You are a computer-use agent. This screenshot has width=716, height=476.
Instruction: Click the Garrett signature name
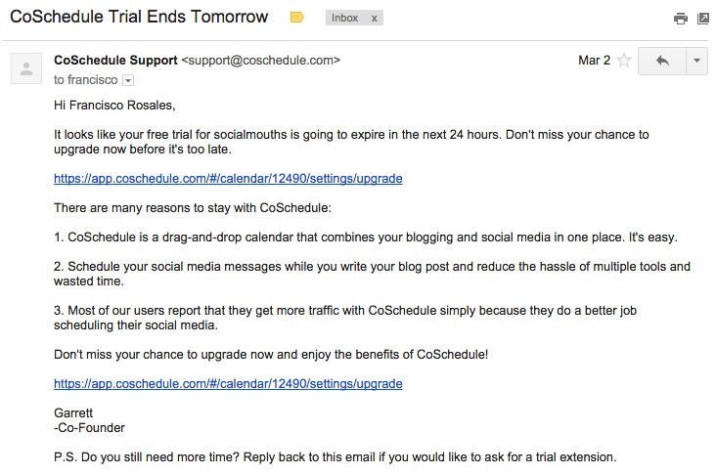click(x=73, y=413)
